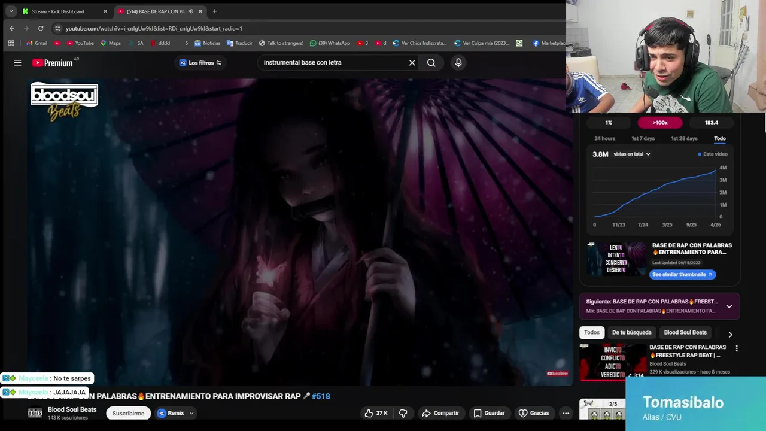766x431 pixels.
Task: Close the Kick Dashboard tab
Action: click(105, 11)
